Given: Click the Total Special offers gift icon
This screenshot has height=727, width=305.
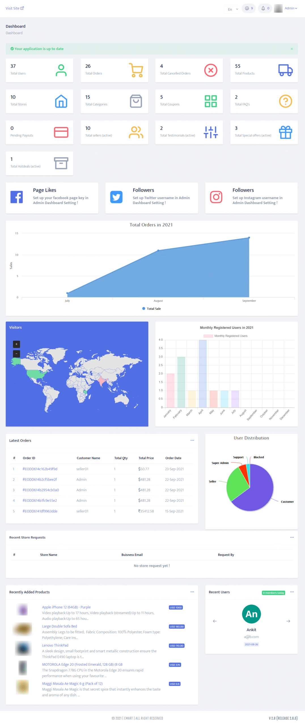Looking at the screenshot, I should [x=285, y=132].
